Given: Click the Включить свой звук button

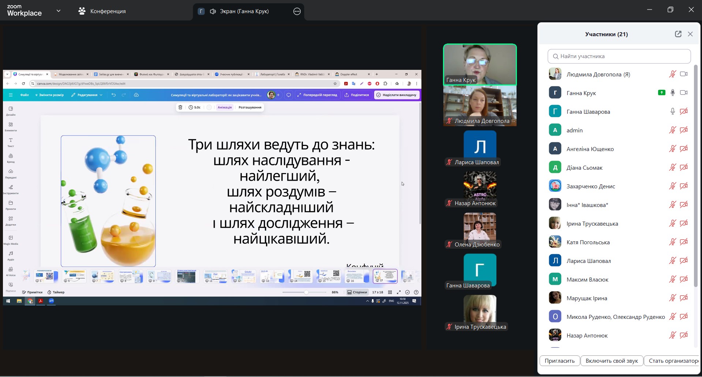Looking at the screenshot, I should (x=612, y=361).
